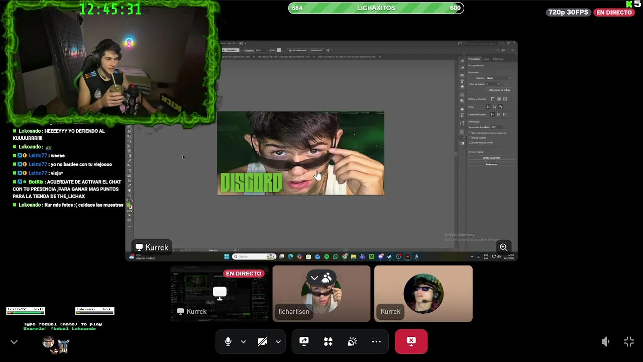
Task: Click the magnifier zoom icon on stream
Action: [x=503, y=247]
